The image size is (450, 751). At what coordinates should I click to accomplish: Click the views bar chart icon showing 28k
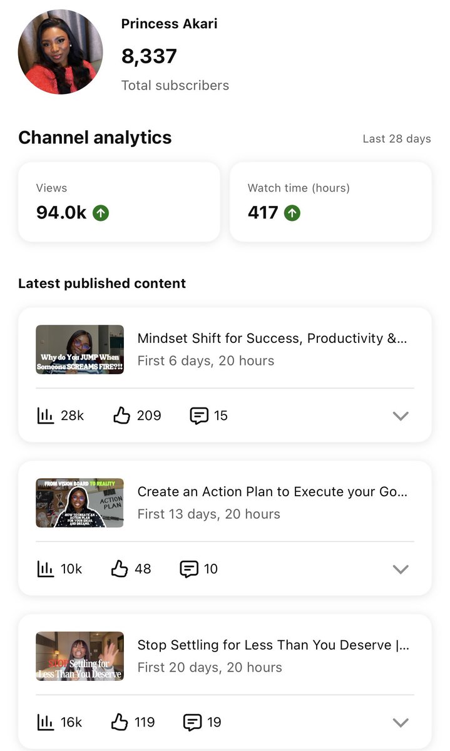coord(46,416)
